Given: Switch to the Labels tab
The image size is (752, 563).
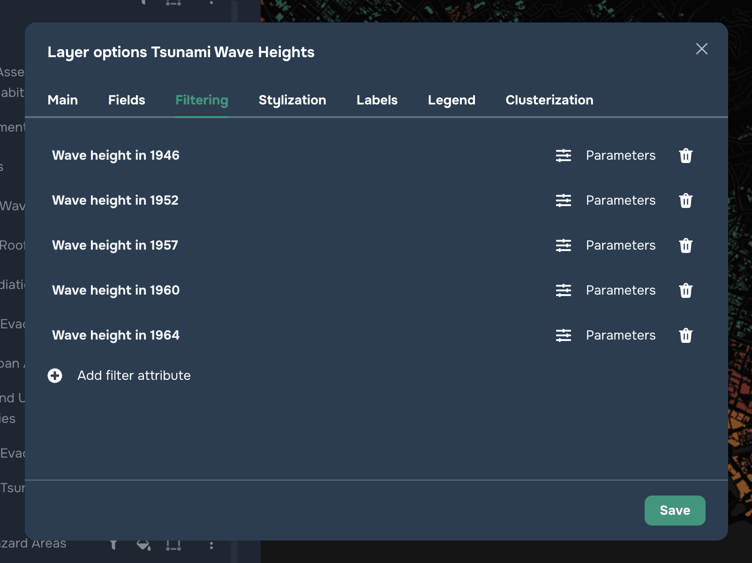Looking at the screenshot, I should click(x=377, y=100).
